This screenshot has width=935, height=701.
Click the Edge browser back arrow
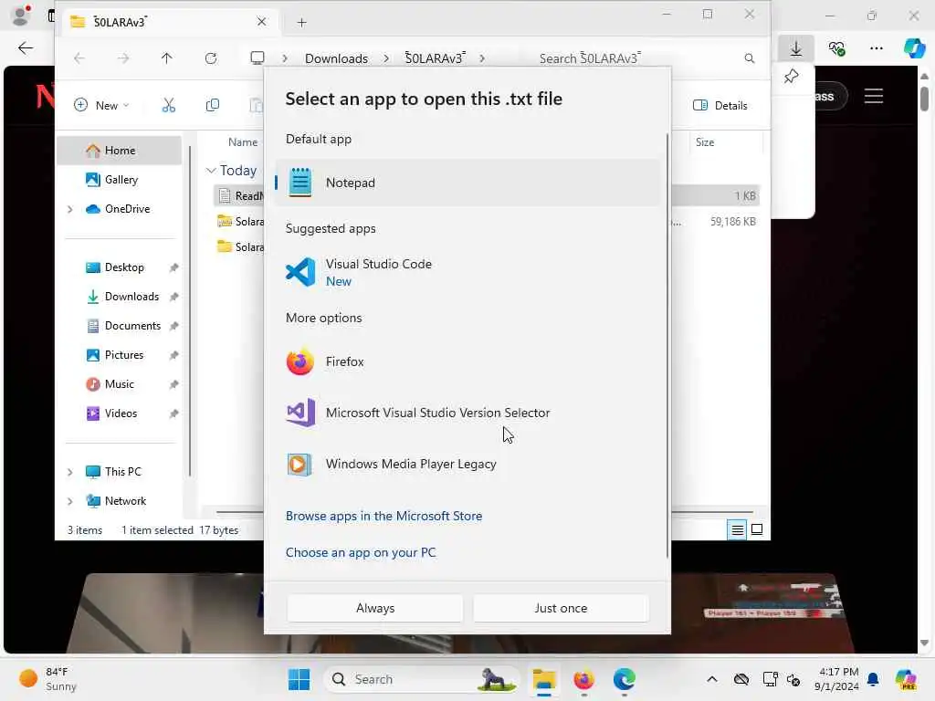click(x=26, y=47)
